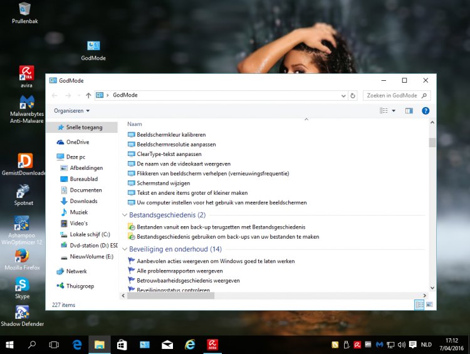Switch to large icons view button
The height and width of the screenshot is (354, 470).
point(429,305)
